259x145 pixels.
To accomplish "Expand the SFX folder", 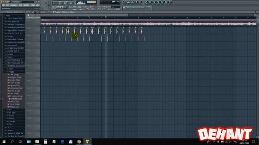I will 9,127.
